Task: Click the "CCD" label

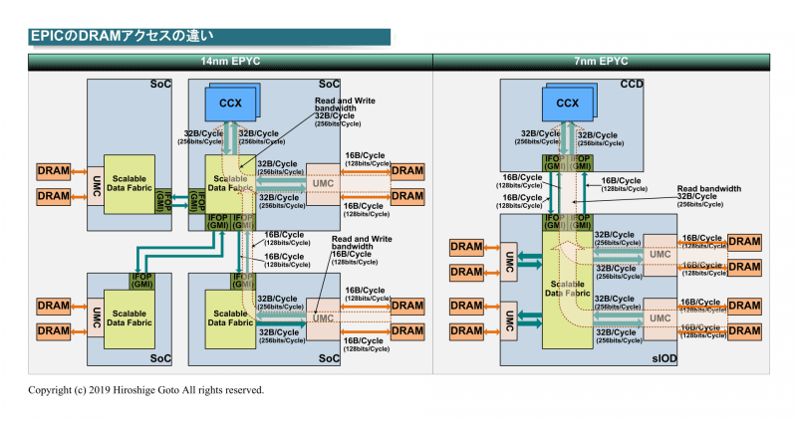Action: 632,85
